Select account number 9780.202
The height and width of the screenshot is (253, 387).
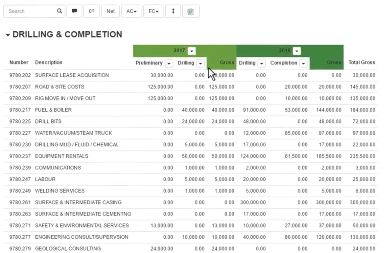click(20, 75)
